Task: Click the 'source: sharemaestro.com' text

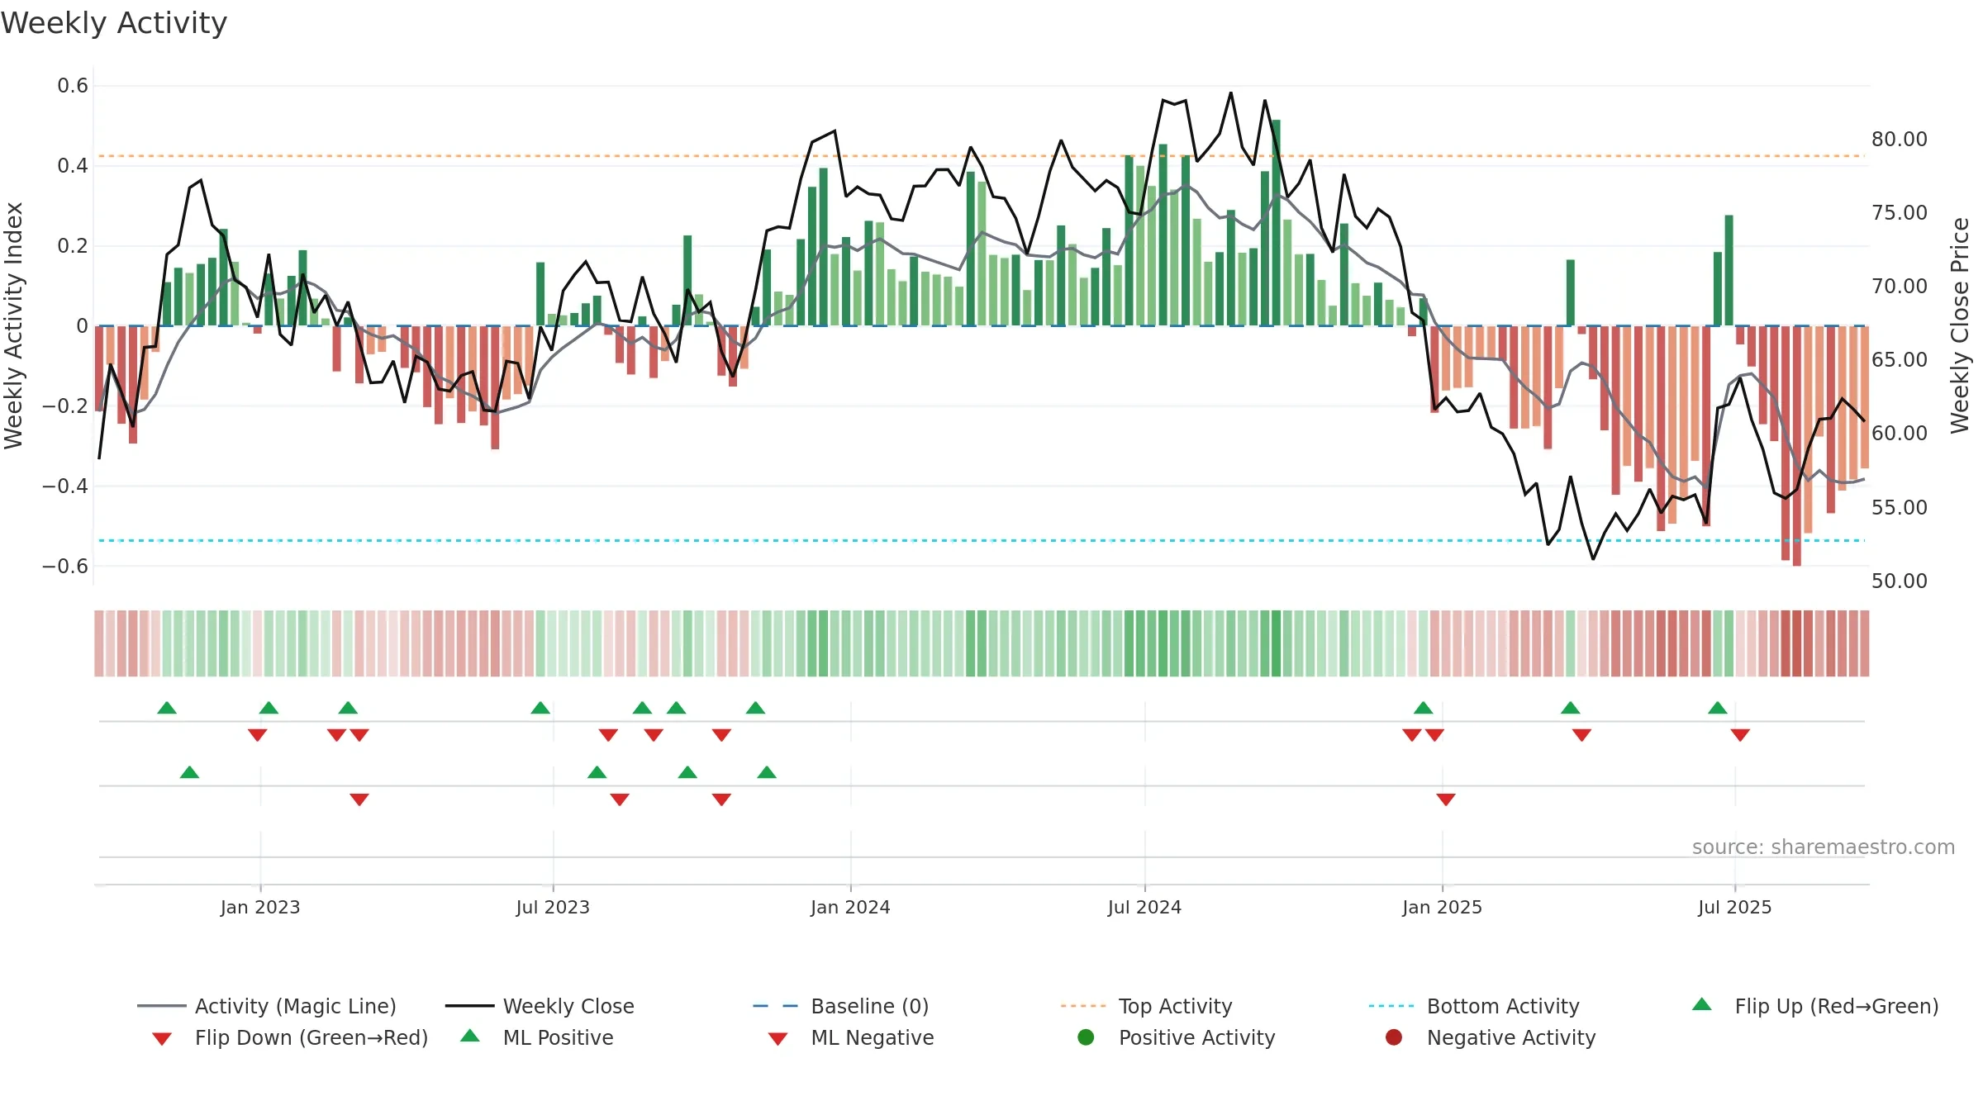Action: [x=1824, y=847]
